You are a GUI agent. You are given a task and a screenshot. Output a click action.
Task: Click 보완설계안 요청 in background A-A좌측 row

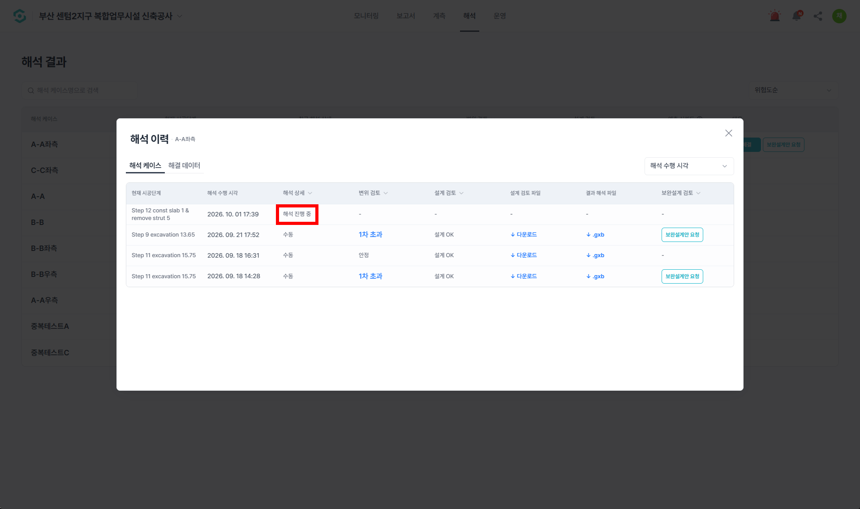tap(783, 145)
